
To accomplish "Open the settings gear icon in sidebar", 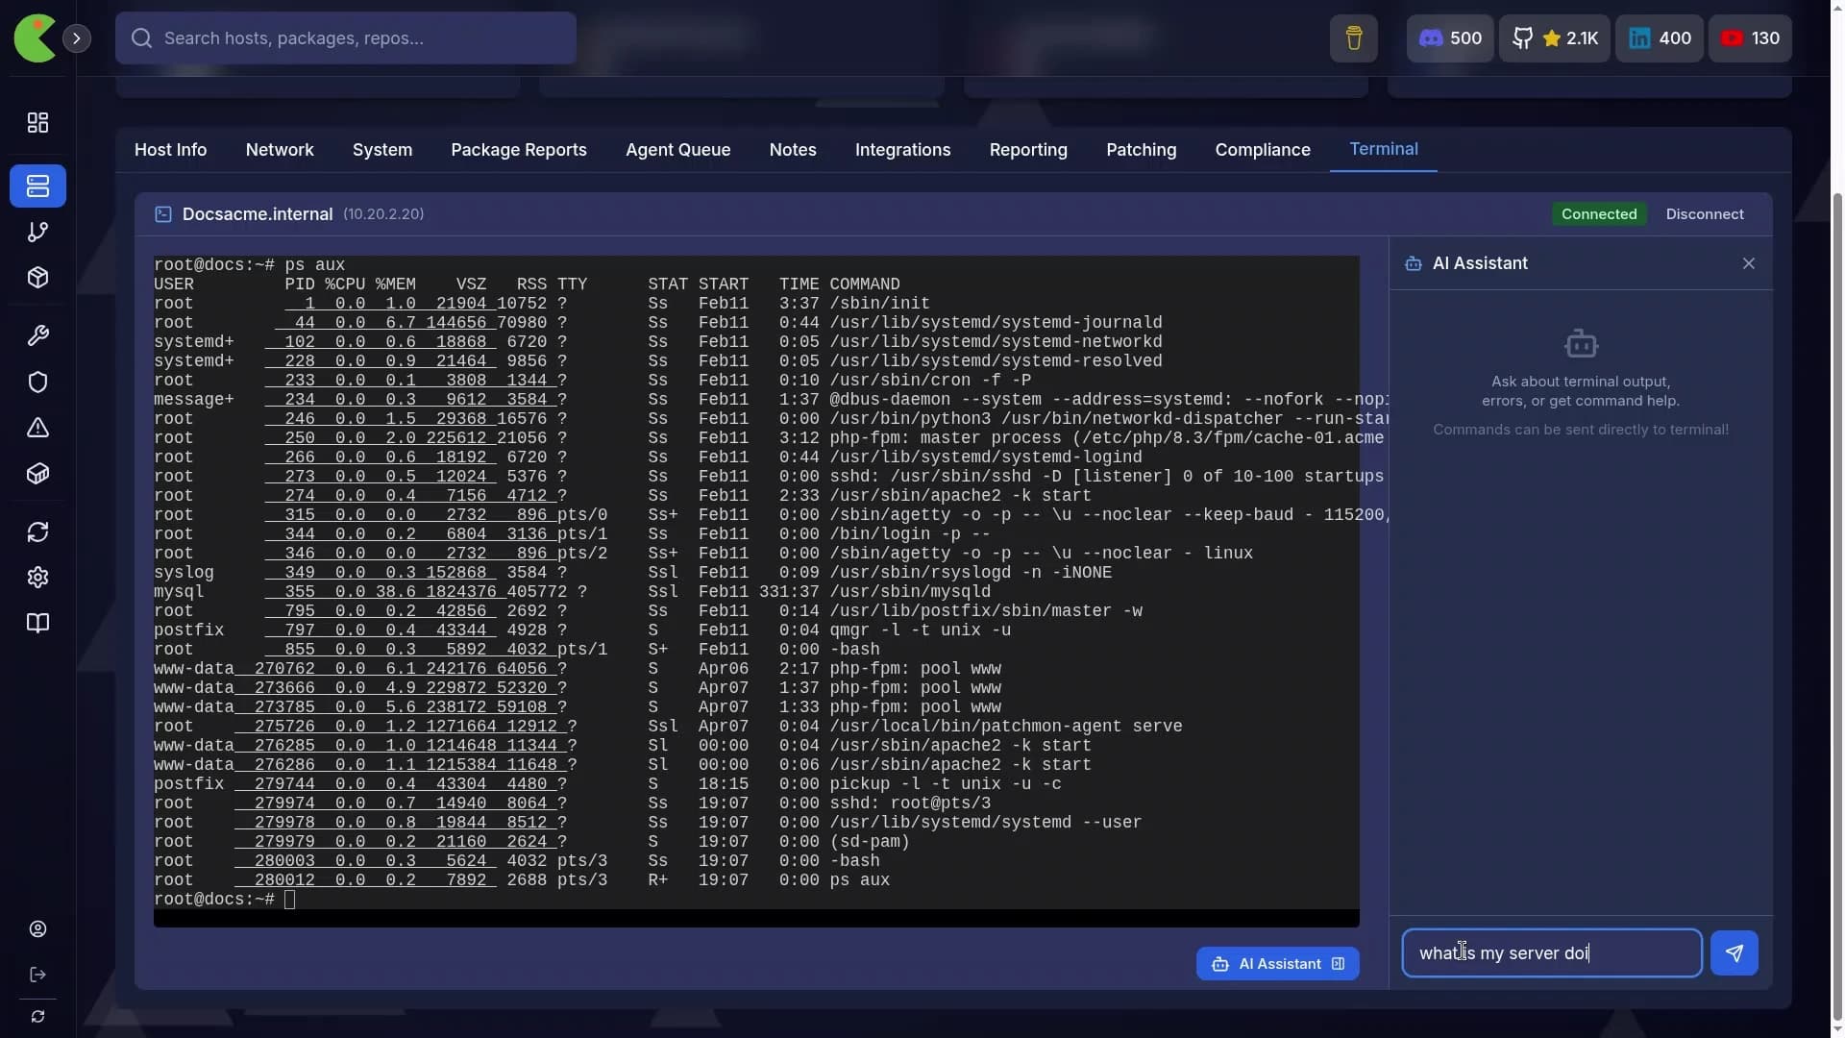I will tap(37, 577).
